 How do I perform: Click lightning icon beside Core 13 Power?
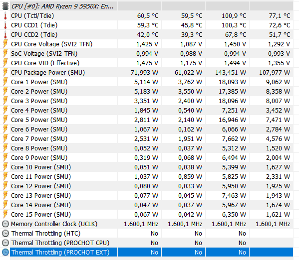coord(5,195)
